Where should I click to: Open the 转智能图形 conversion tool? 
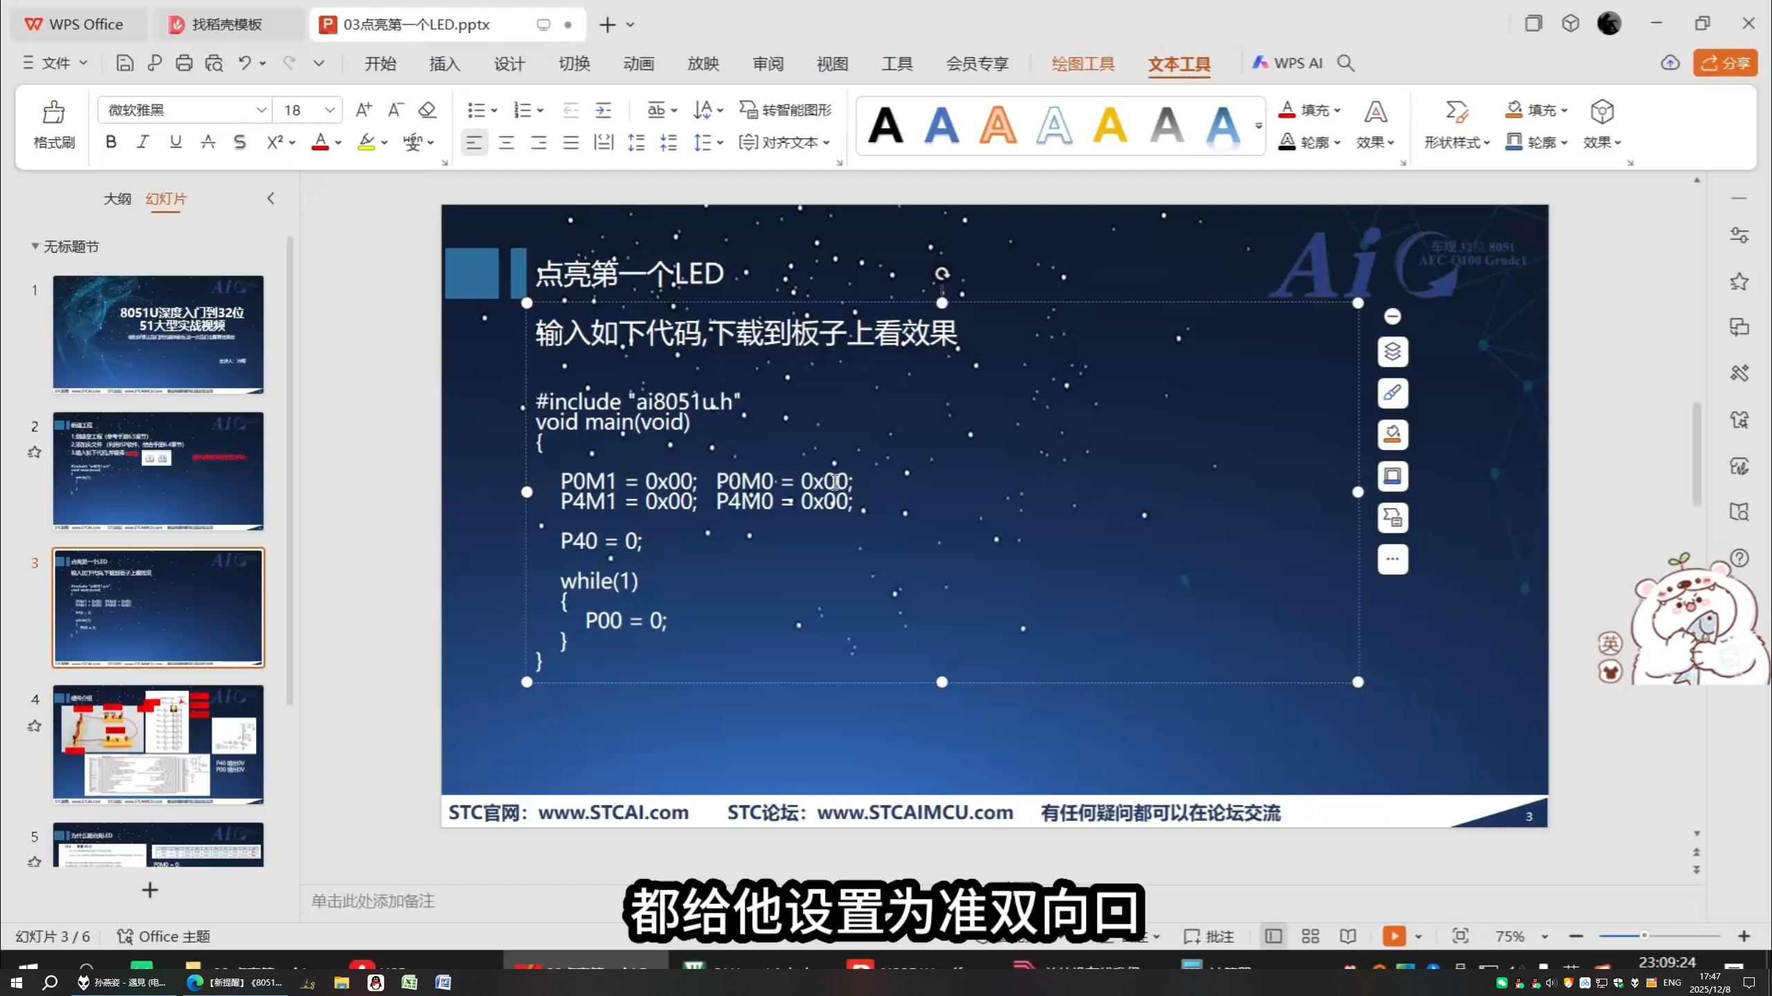pyautogui.click(x=784, y=109)
